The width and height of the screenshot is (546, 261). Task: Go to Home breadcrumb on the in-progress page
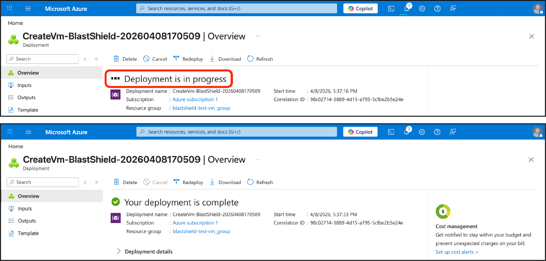tap(16, 23)
